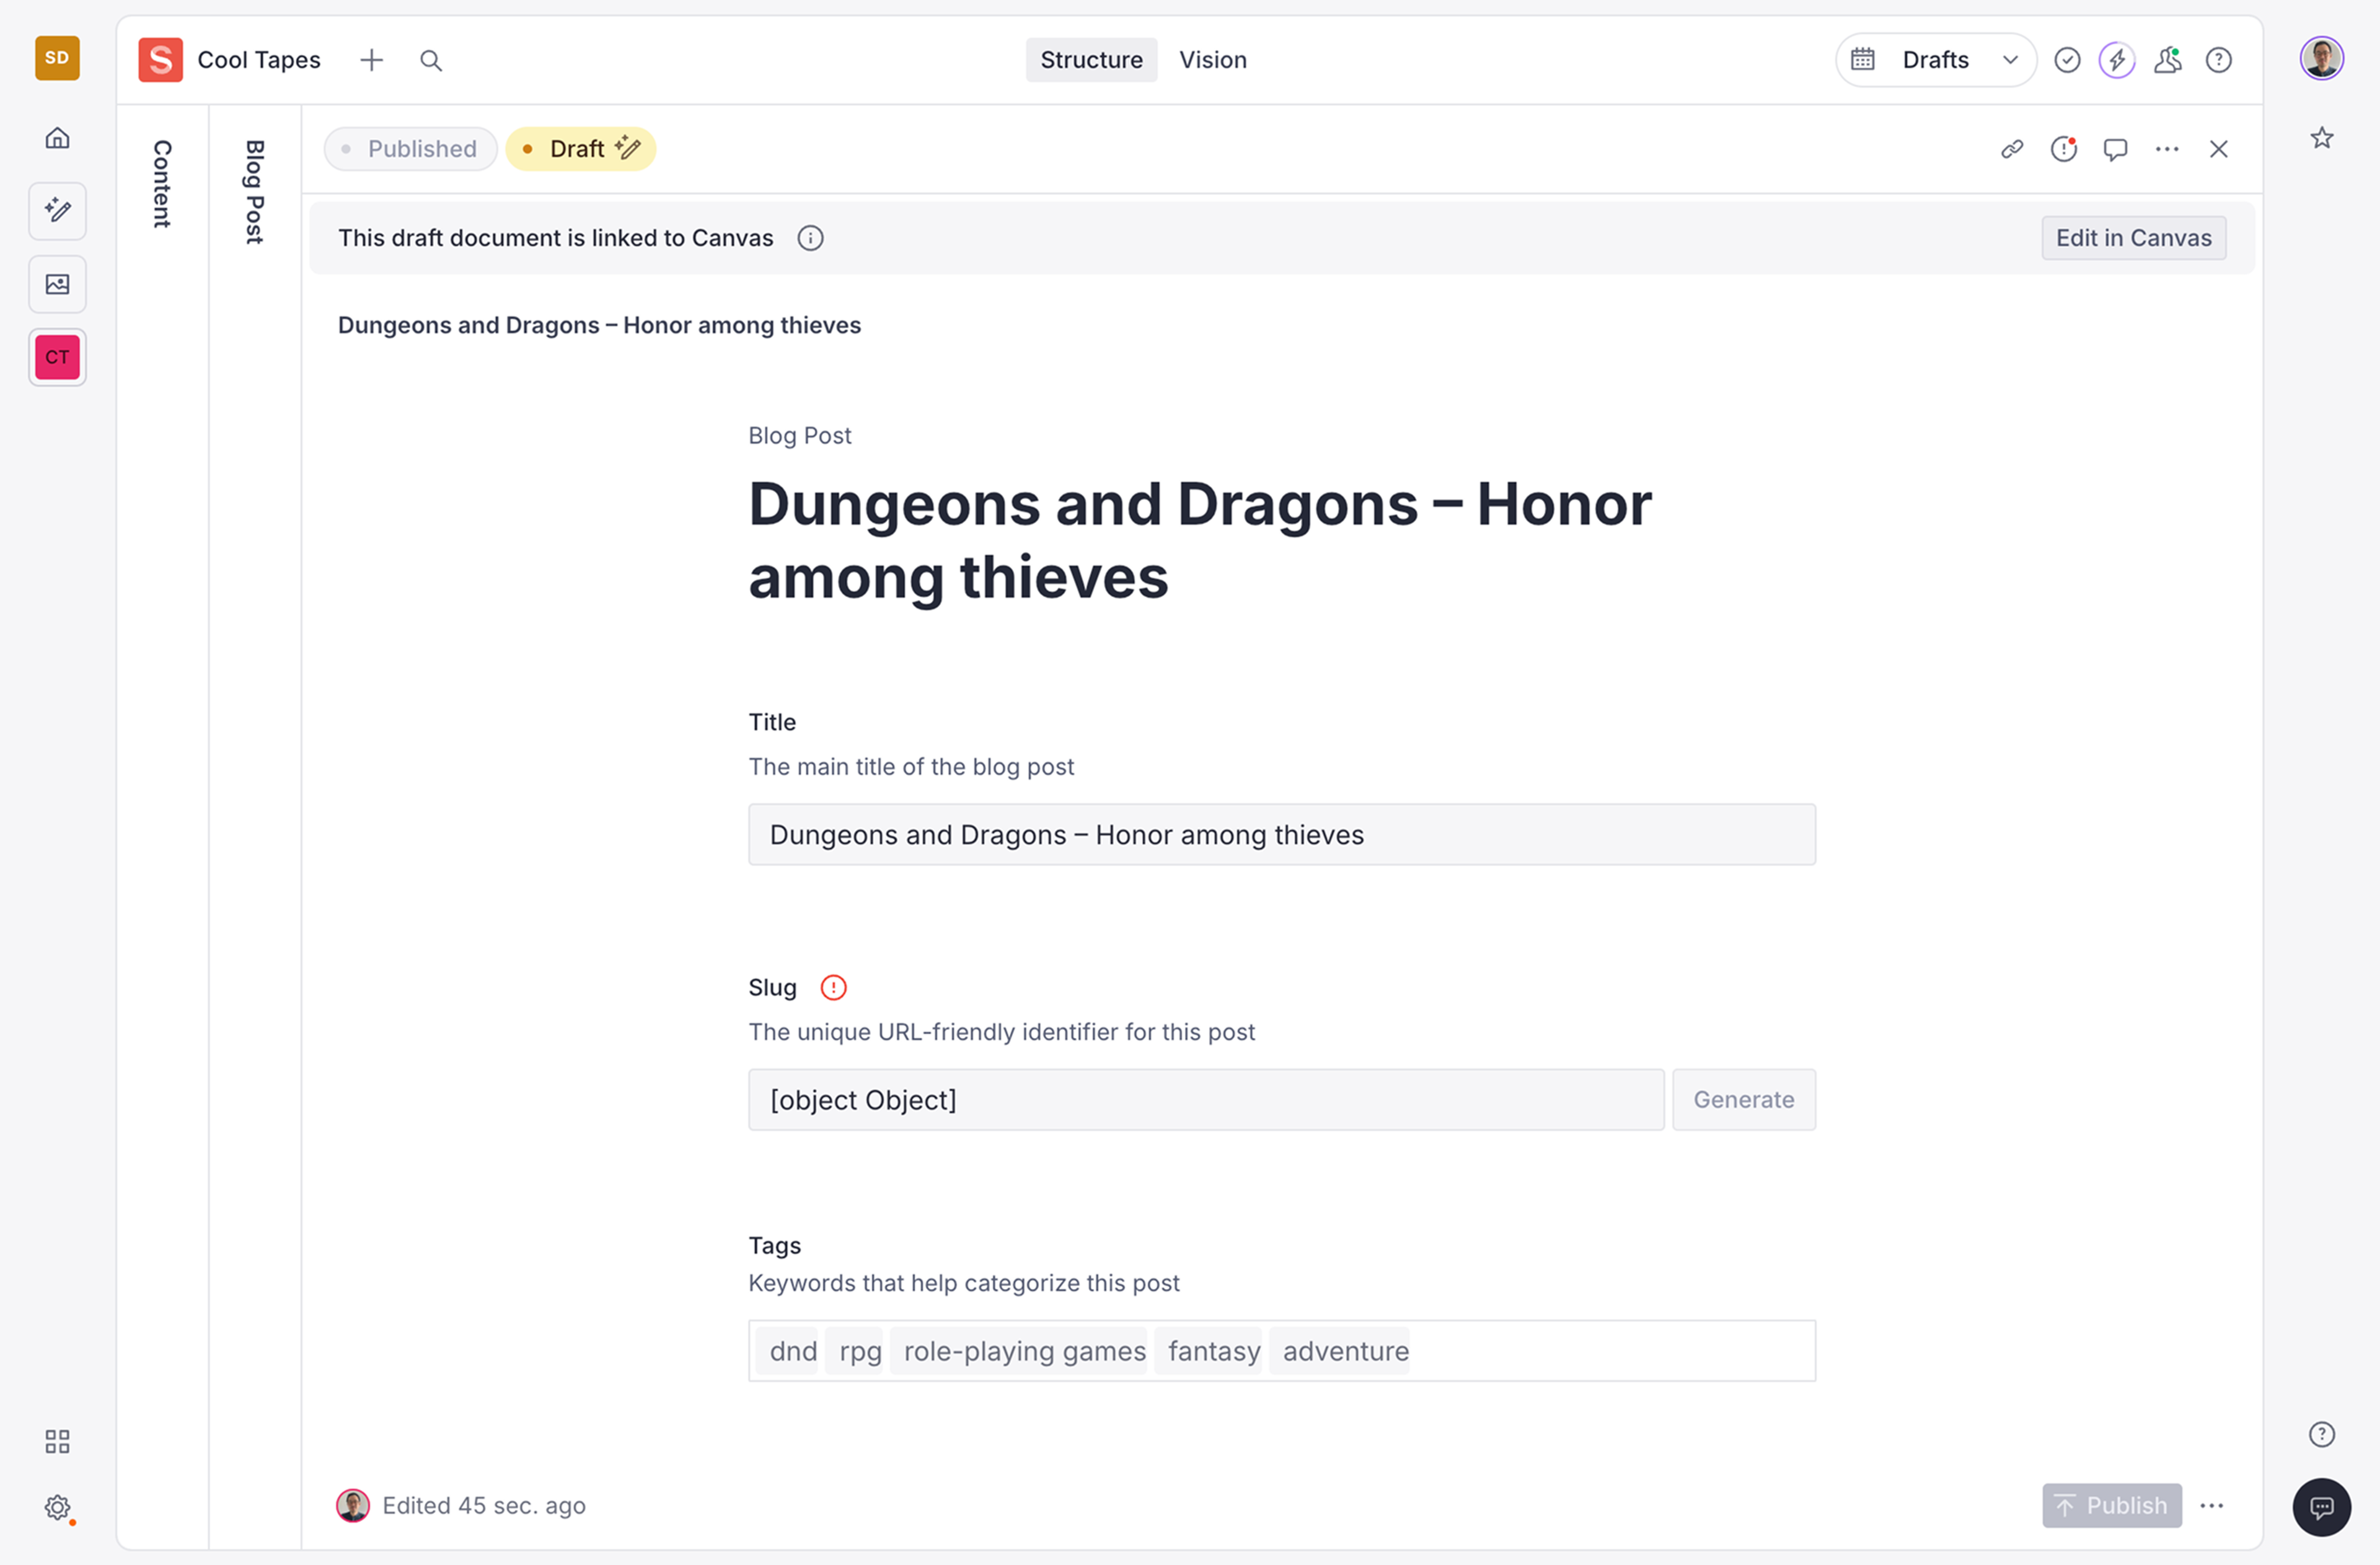Select the Draft version pill

(x=580, y=149)
